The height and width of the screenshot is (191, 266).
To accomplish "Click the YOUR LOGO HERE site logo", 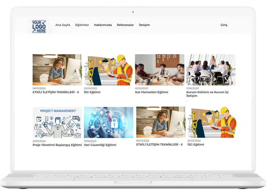I will pos(39,26).
